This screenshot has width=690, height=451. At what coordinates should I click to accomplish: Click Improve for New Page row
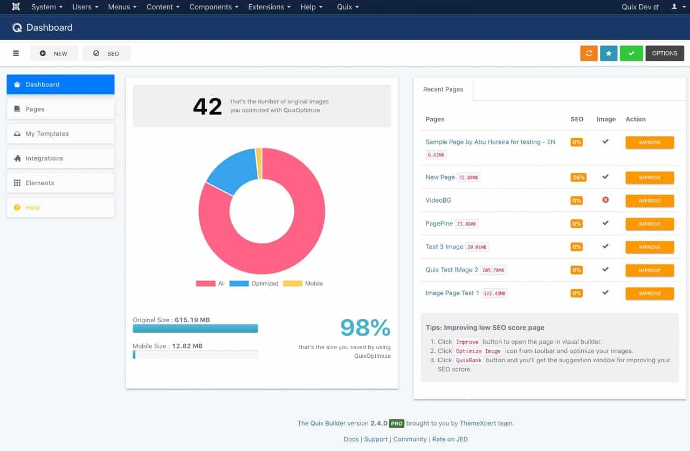coord(650,177)
